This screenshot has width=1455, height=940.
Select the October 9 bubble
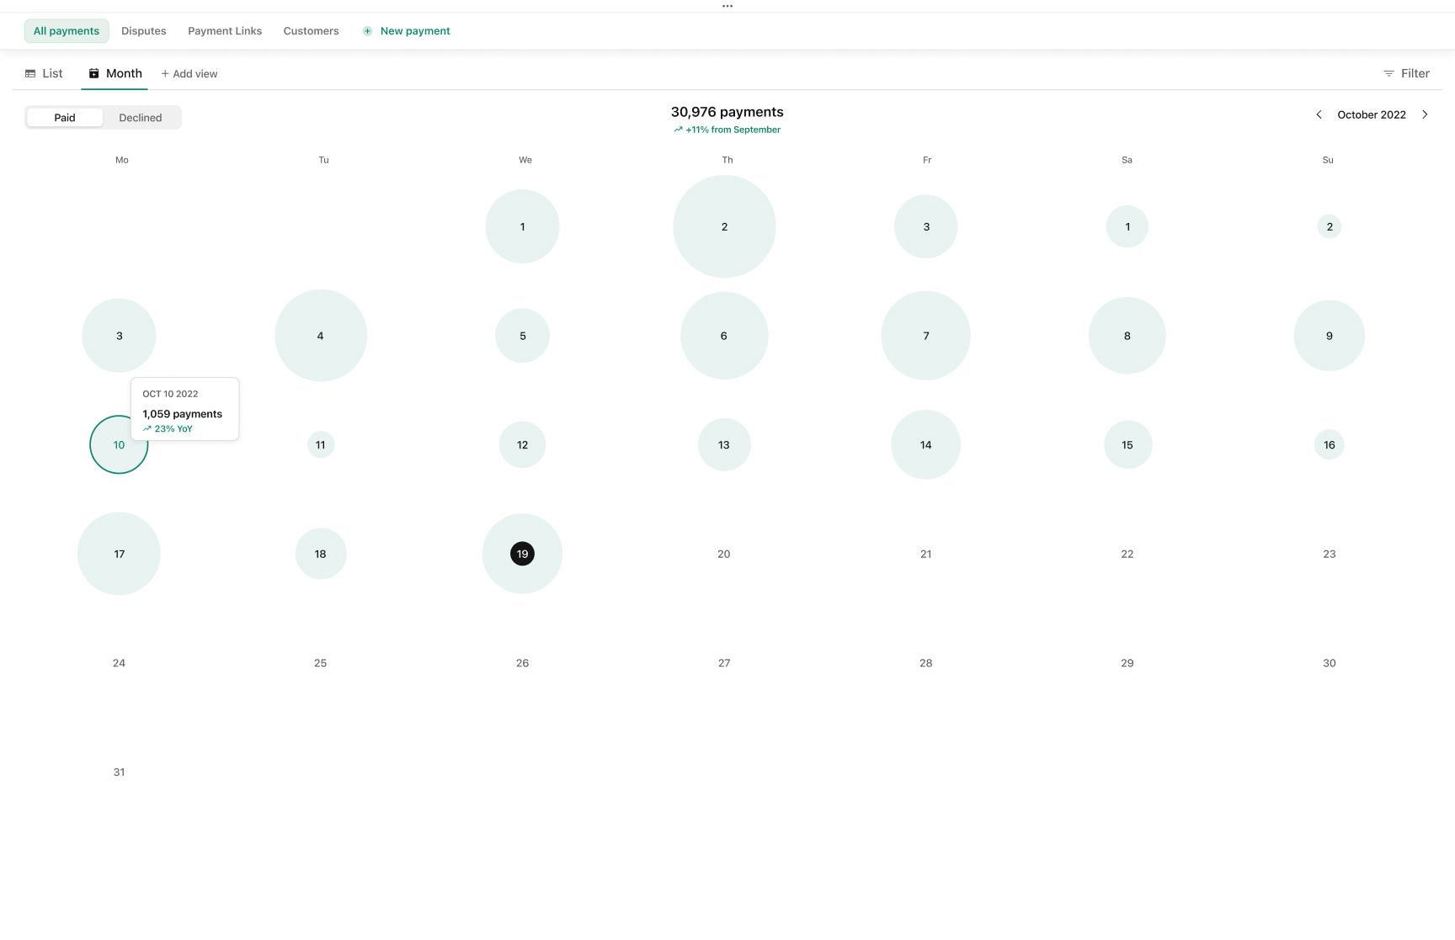click(x=1330, y=336)
